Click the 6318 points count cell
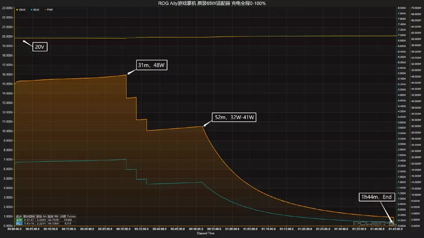 [68, 223]
